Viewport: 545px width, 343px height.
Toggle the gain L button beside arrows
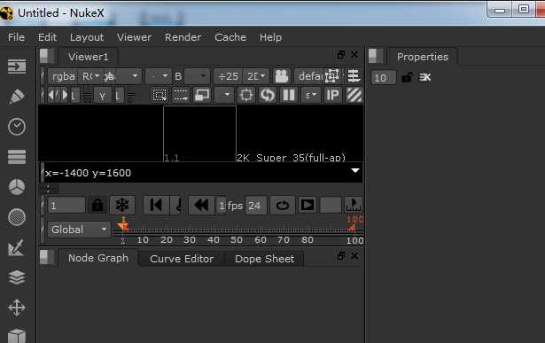coord(74,95)
